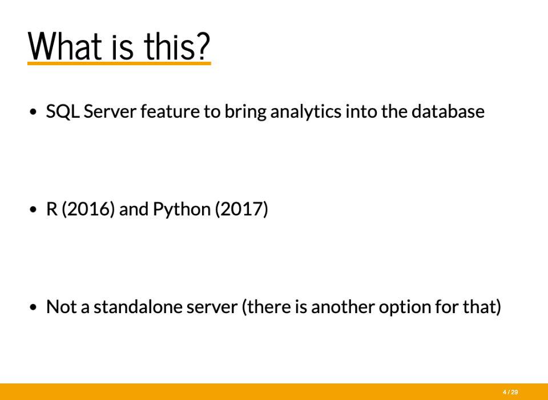Image resolution: width=548 pixels, height=400 pixels.
Task: Click the word "Not" starting third bullet
Action: click(x=62, y=306)
